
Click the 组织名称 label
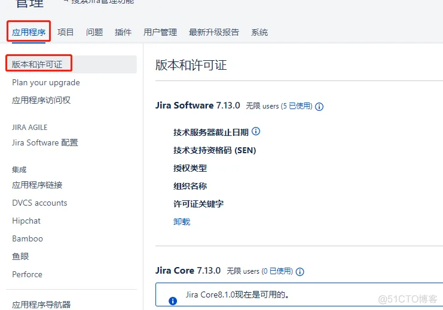[190, 186]
